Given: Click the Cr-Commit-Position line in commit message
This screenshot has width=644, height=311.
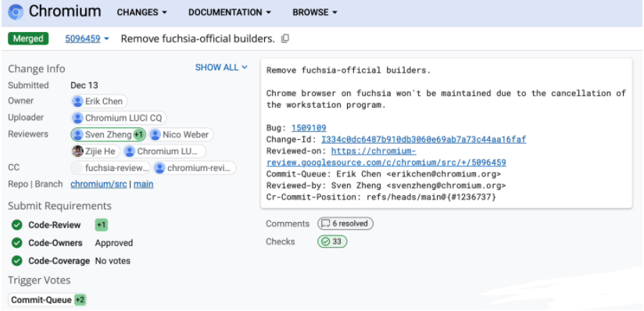Looking at the screenshot, I should coord(381,197).
